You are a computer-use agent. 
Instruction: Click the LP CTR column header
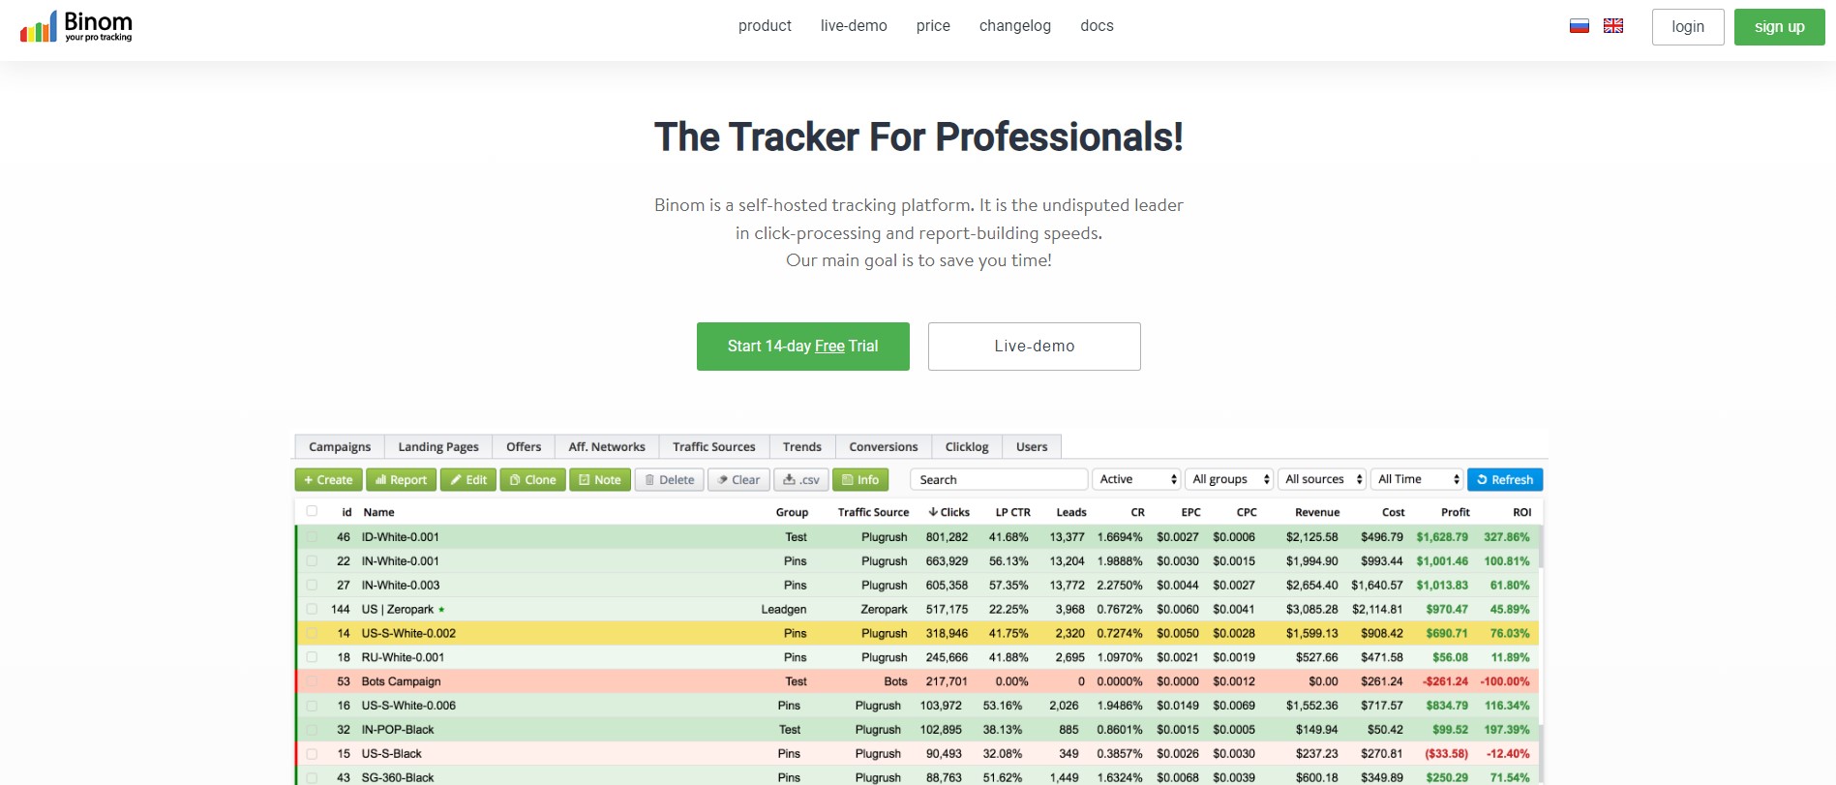click(1013, 512)
